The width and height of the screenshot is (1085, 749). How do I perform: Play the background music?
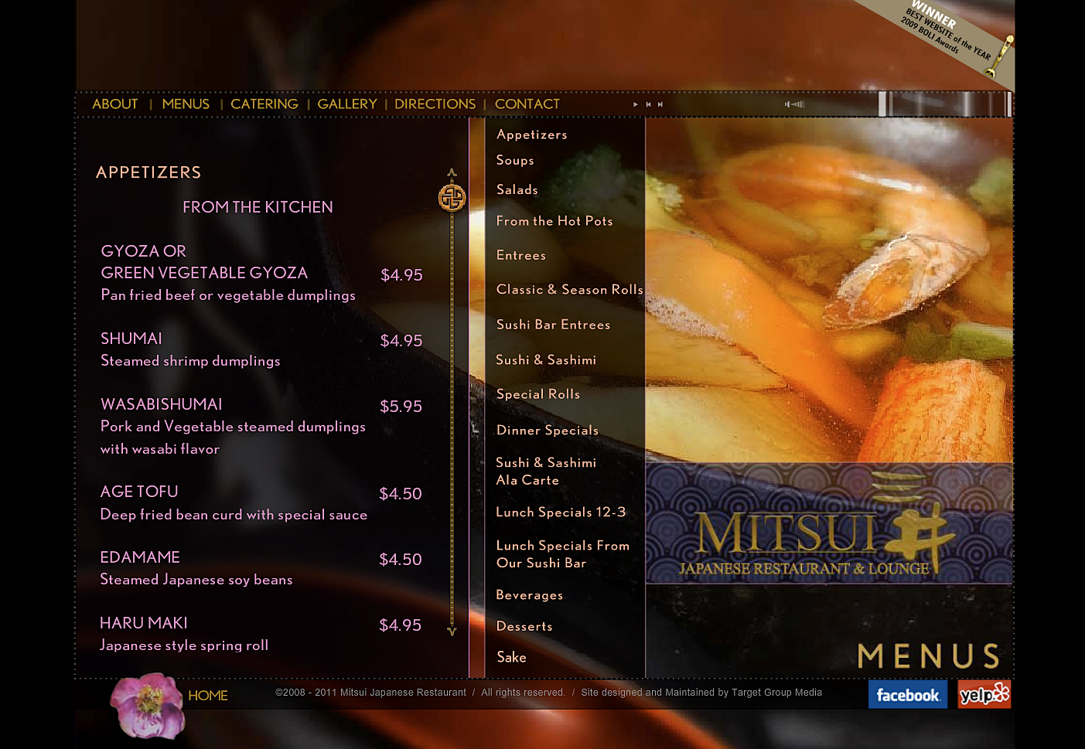[x=636, y=104]
